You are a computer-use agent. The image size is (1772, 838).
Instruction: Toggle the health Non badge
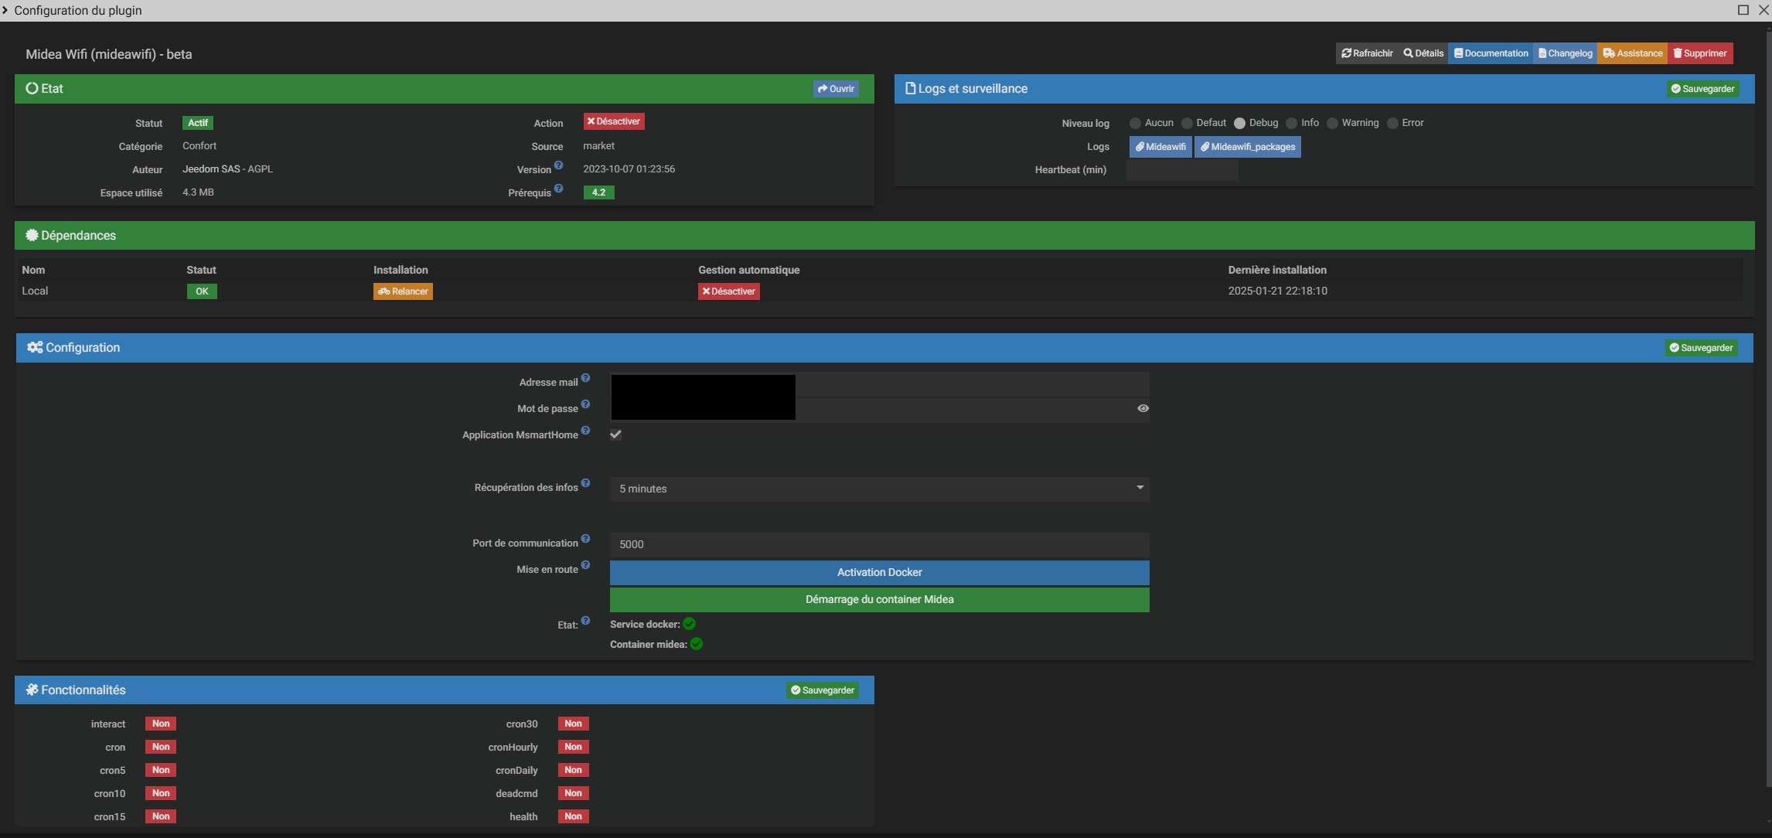[x=573, y=816]
